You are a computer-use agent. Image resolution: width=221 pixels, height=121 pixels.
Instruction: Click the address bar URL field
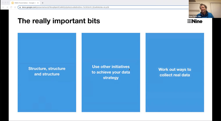point(103,7)
